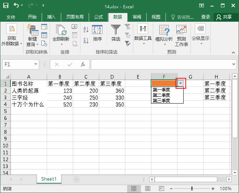Add a new sheet with plus button

point(76,179)
